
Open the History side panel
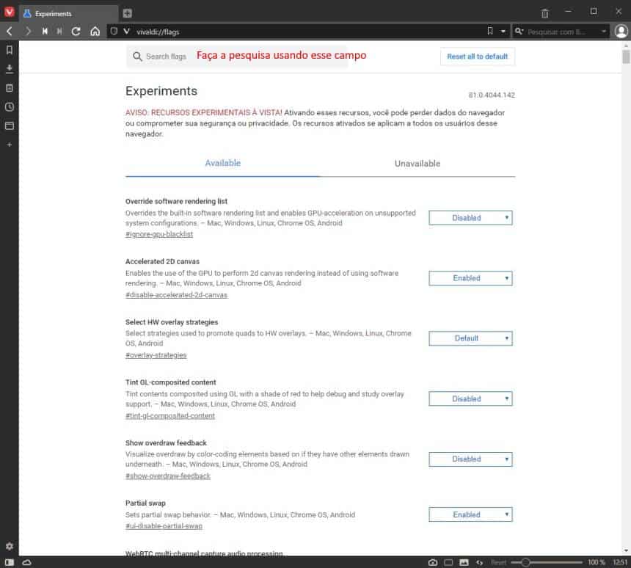click(x=10, y=106)
